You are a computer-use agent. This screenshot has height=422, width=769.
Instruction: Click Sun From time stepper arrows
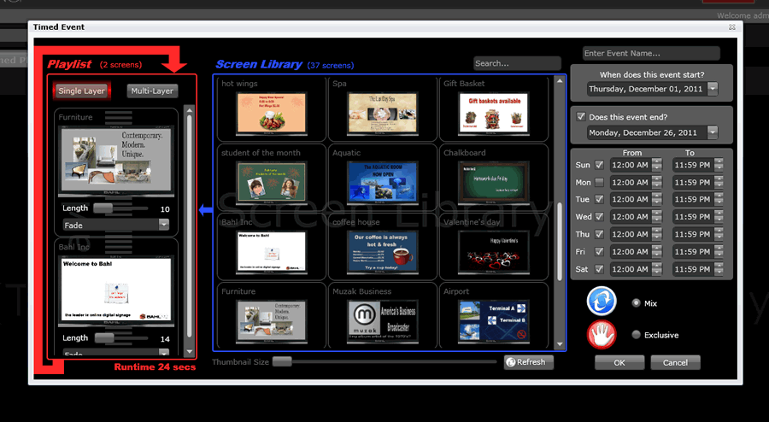click(657, 165)
